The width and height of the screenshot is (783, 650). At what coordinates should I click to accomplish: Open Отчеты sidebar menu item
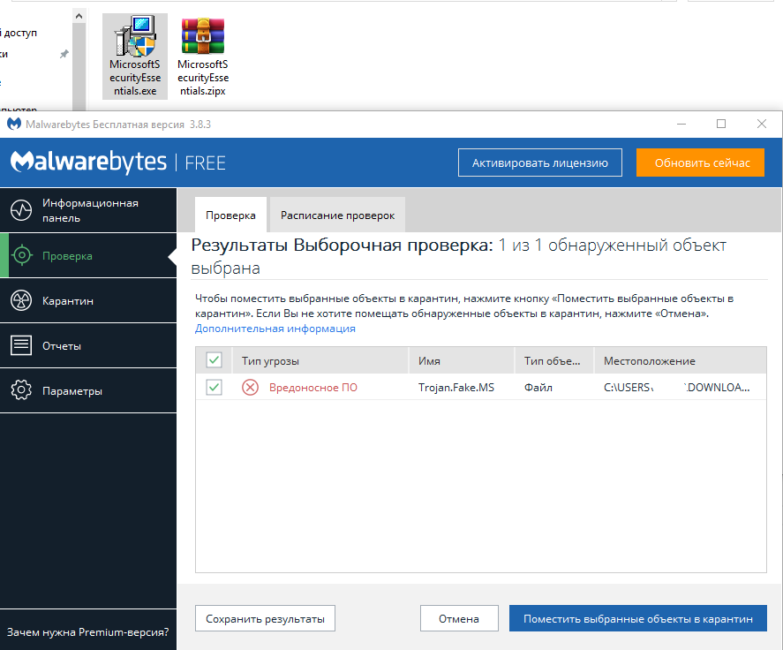88,345
